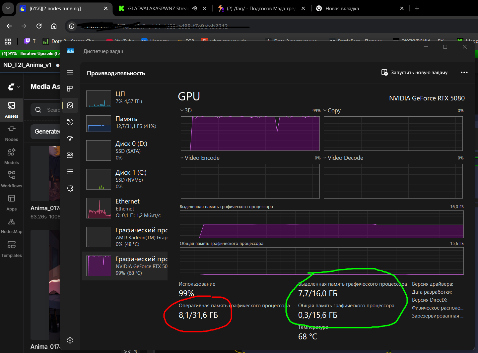Click the three-dots more options in Task Manager
Screen dimensions: 478x353
tap(464, 73)
